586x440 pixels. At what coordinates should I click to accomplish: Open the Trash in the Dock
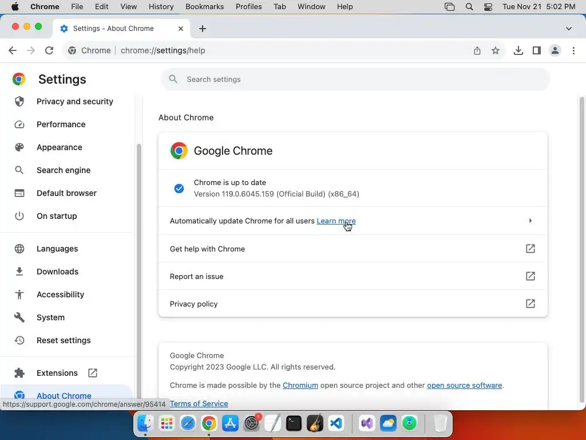click(440, 423)
